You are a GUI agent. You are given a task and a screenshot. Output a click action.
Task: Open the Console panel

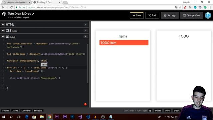pyautogui.click(x=5, y=111)
